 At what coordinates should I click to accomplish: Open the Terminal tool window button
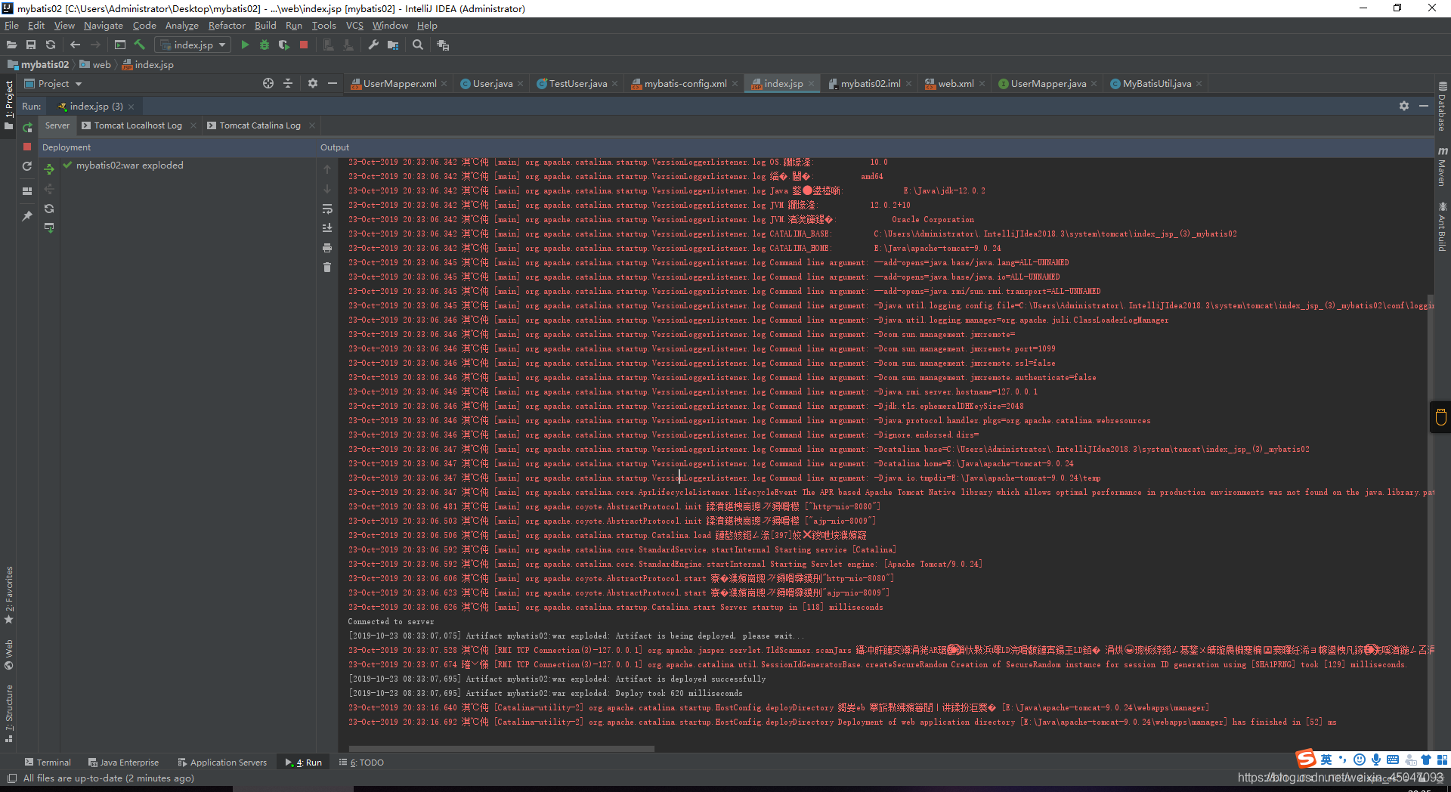(48, 763)
